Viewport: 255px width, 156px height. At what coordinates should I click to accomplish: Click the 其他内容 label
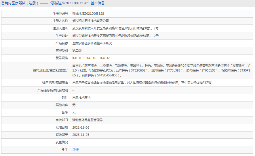(62, 105)
